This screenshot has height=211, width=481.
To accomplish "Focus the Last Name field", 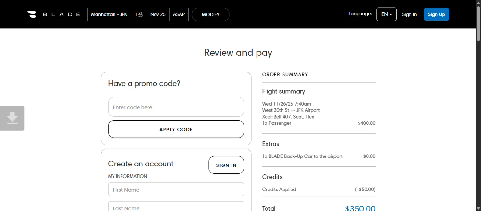I will (x=176, y=207).
